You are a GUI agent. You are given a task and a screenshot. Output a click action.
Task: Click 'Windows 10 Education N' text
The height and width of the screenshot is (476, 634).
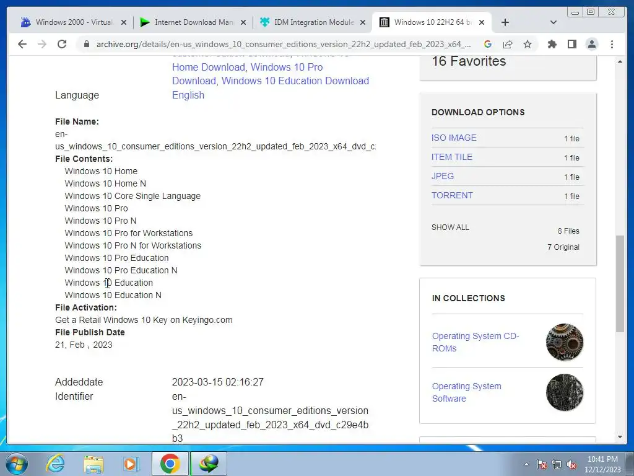point(113,295)
